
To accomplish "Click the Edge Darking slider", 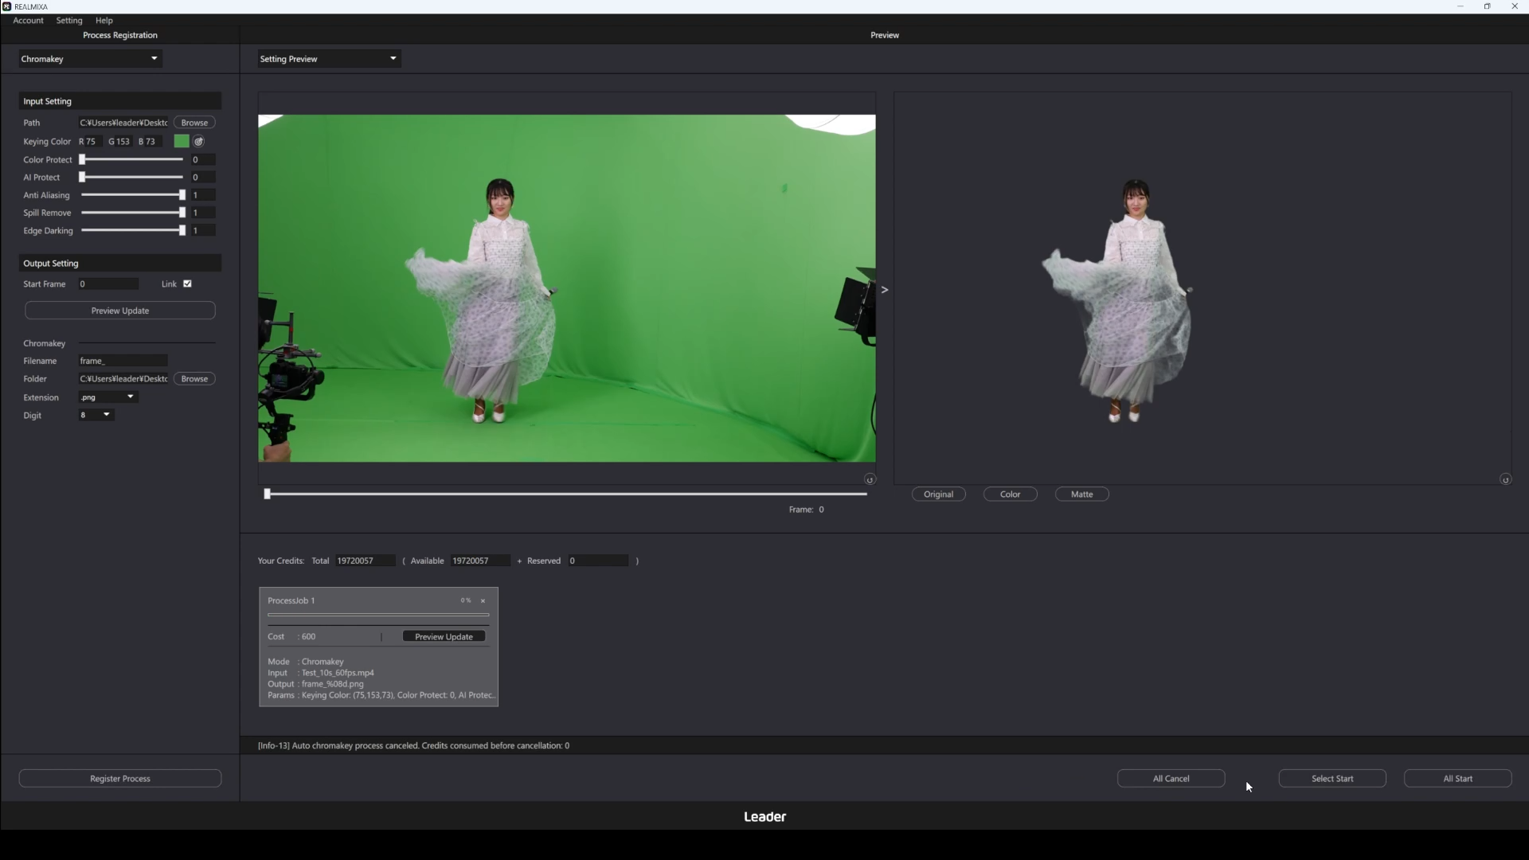I will point(132,231).
